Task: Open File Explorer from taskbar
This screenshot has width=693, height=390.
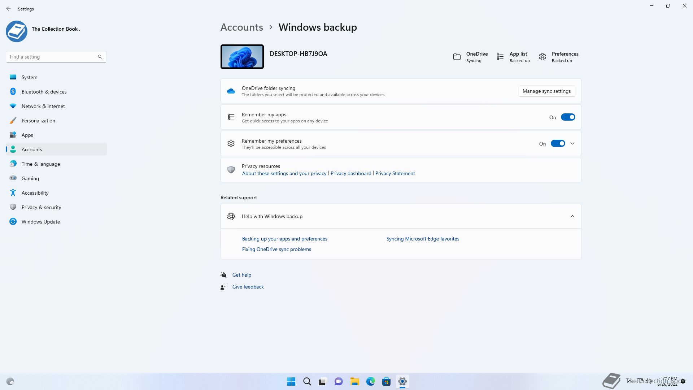Action: point(354,381)
